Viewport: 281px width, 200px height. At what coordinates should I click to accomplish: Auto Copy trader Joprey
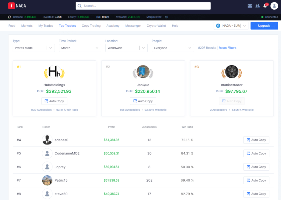(256, 167)
